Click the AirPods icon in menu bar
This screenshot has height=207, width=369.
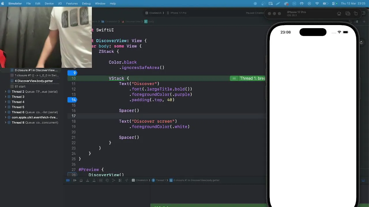click(x=302, y=3)
